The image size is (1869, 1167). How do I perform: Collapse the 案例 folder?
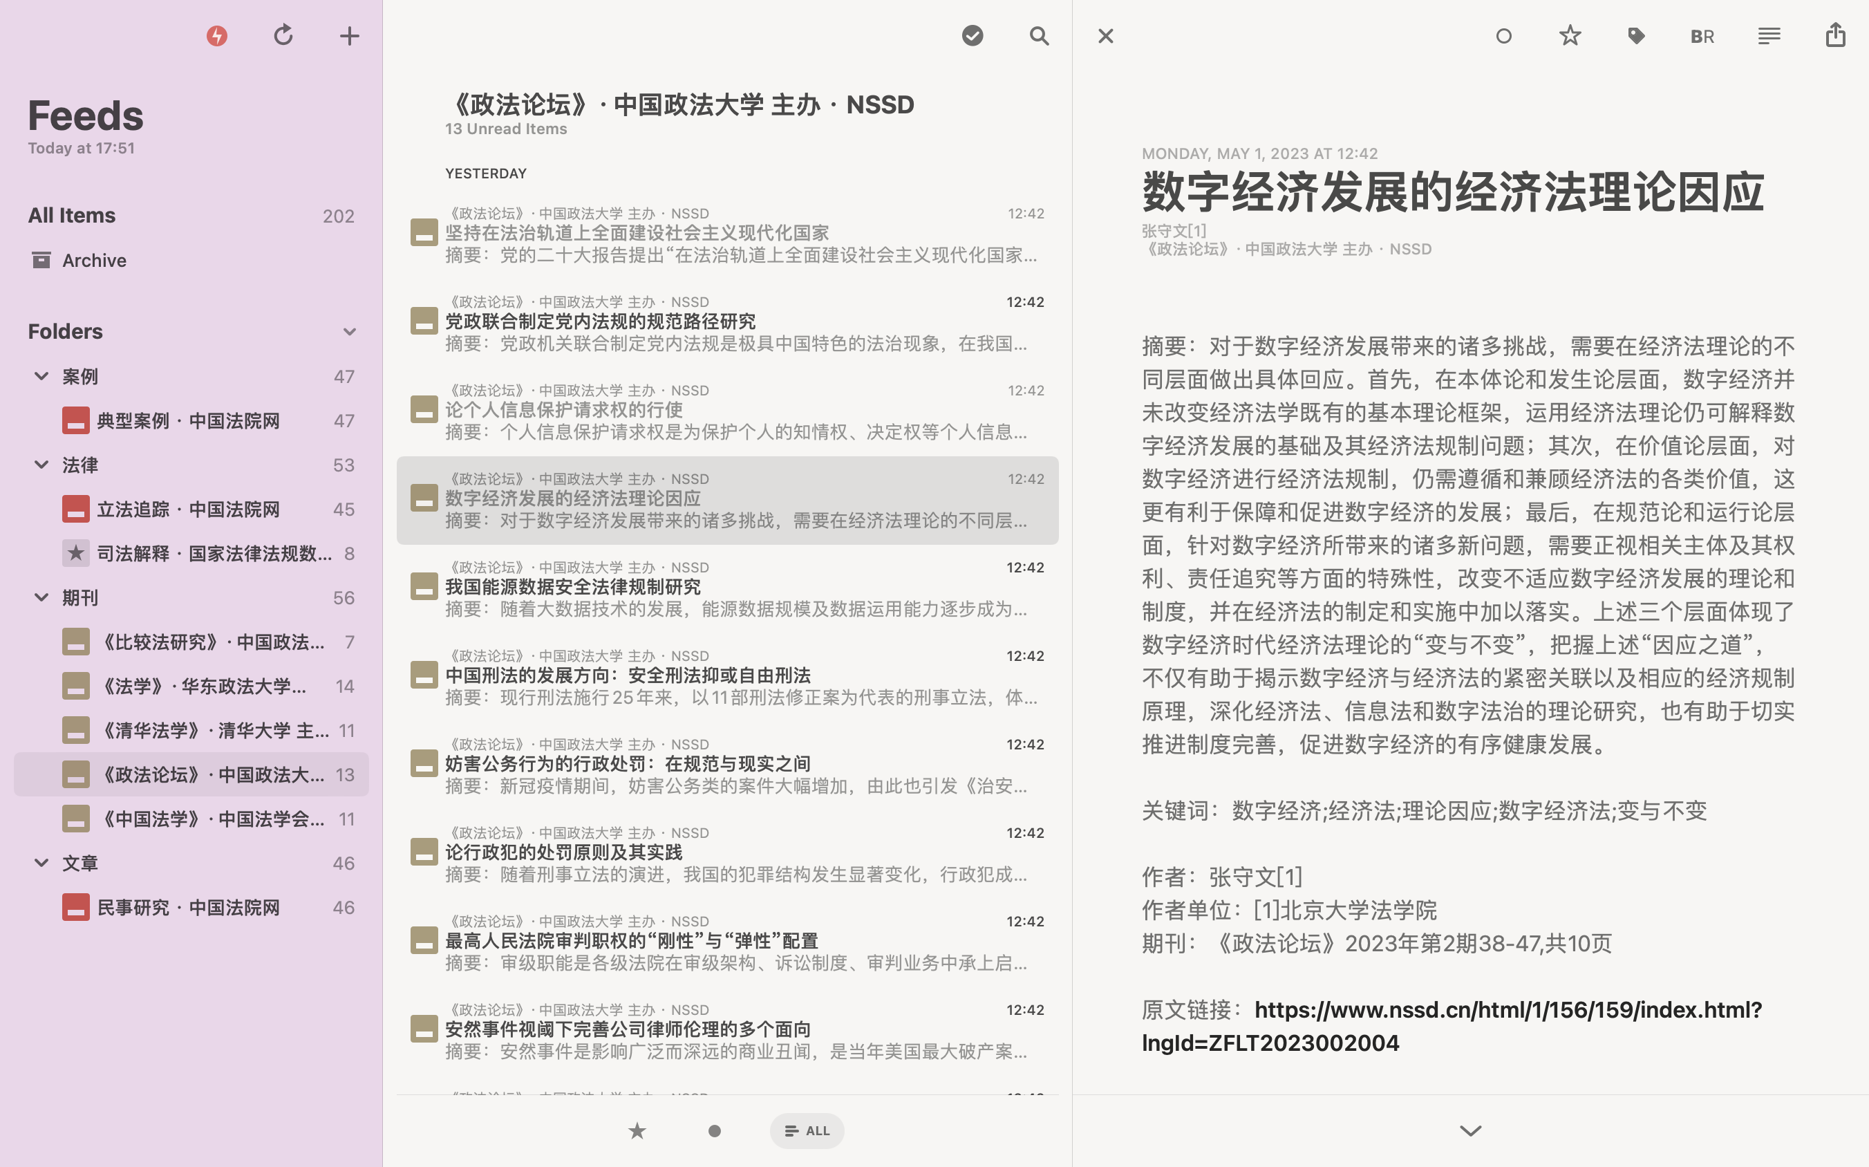[41, 377]
